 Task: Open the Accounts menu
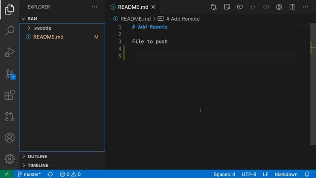(9, 137)
